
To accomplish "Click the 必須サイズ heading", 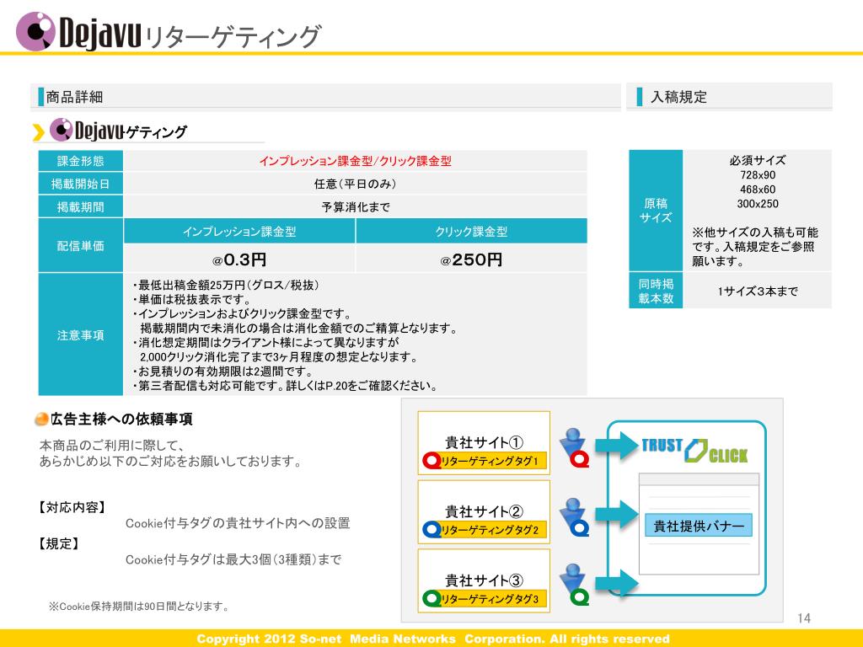I will click(x=758, y=160).
